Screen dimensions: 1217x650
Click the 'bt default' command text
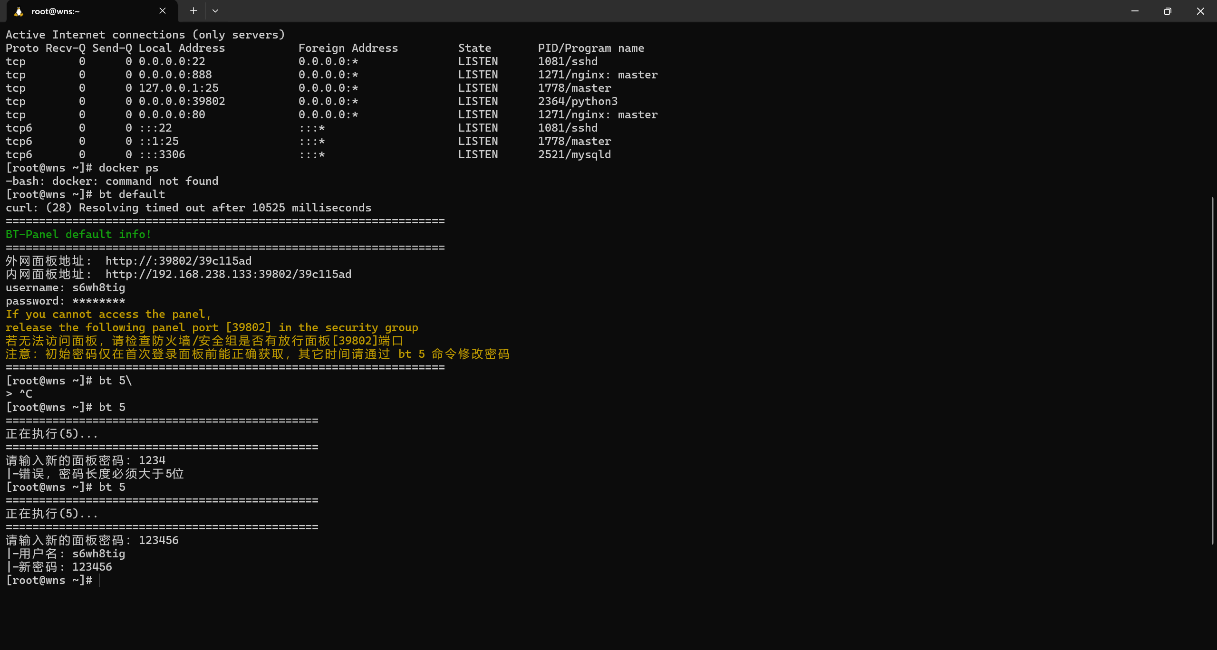click(x=132, y=195)
